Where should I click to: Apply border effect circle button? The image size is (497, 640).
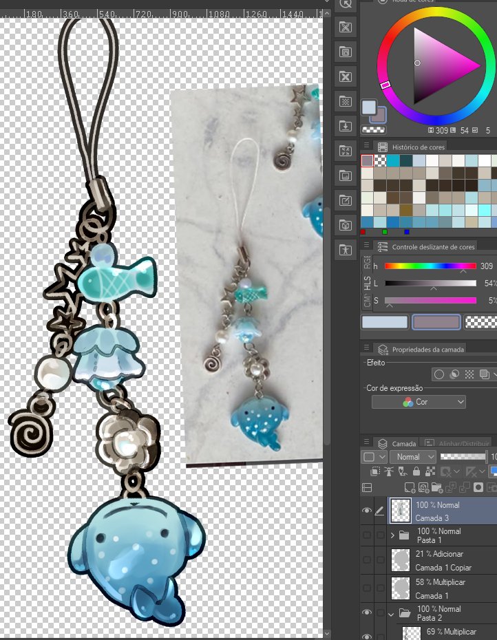pyautogui.click(x=439, y=374)
